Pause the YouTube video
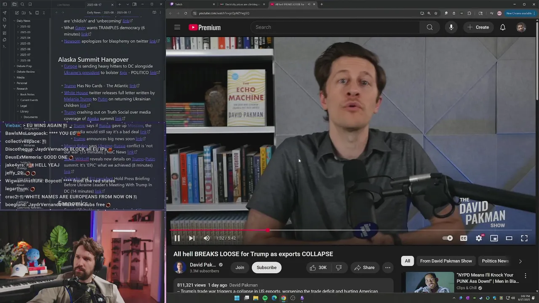Viewport: 539px width, 303px height. [x=177, y=238]
